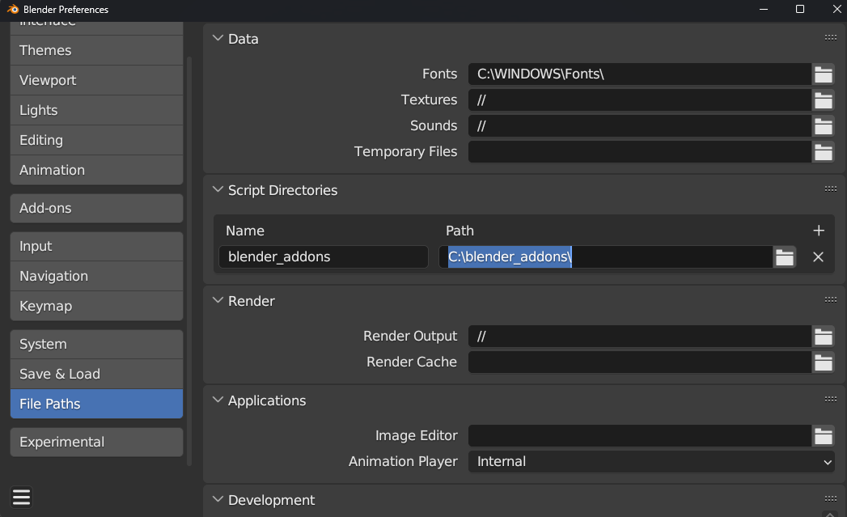
Task: Open the Animation preferences tab
Action: pyautogui.click(x=97, y=170)
